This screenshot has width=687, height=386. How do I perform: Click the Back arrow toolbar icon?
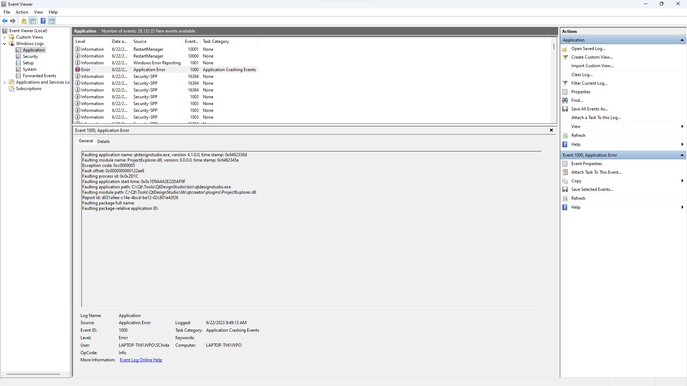point(5,21)
